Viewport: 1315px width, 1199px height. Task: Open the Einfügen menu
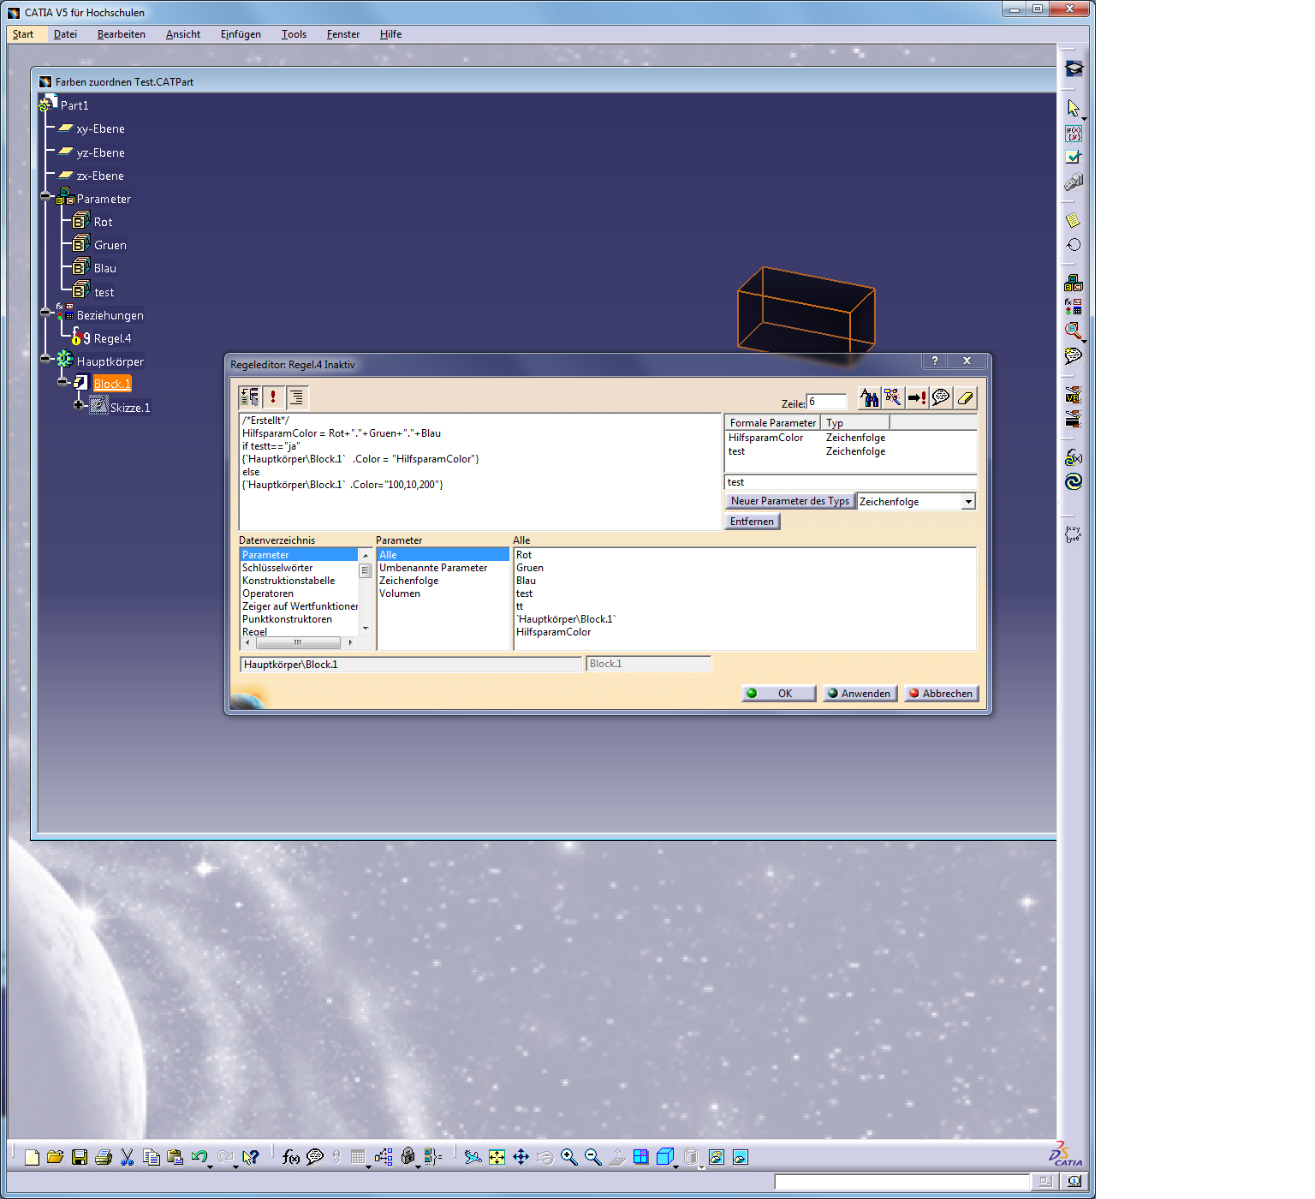click(241, 34)
